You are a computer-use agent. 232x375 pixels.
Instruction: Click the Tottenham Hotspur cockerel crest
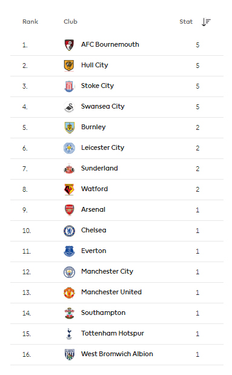click(x=69, y=334)
